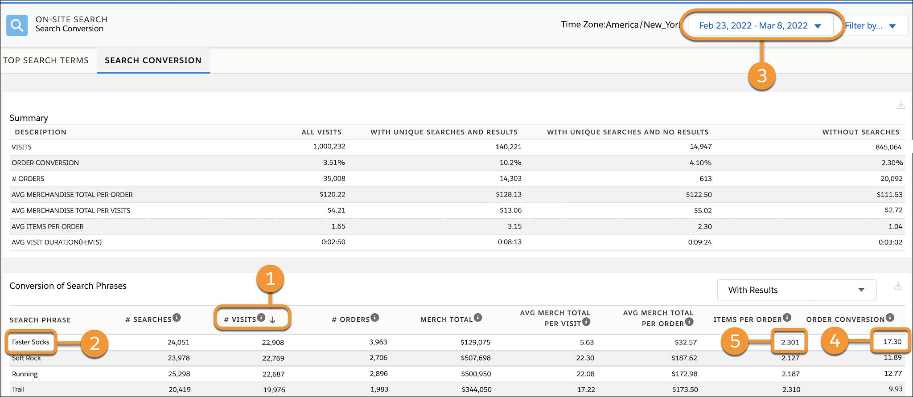Click the # Searches column header
This screenshot has width=913, height=397.
coord(148,319)
